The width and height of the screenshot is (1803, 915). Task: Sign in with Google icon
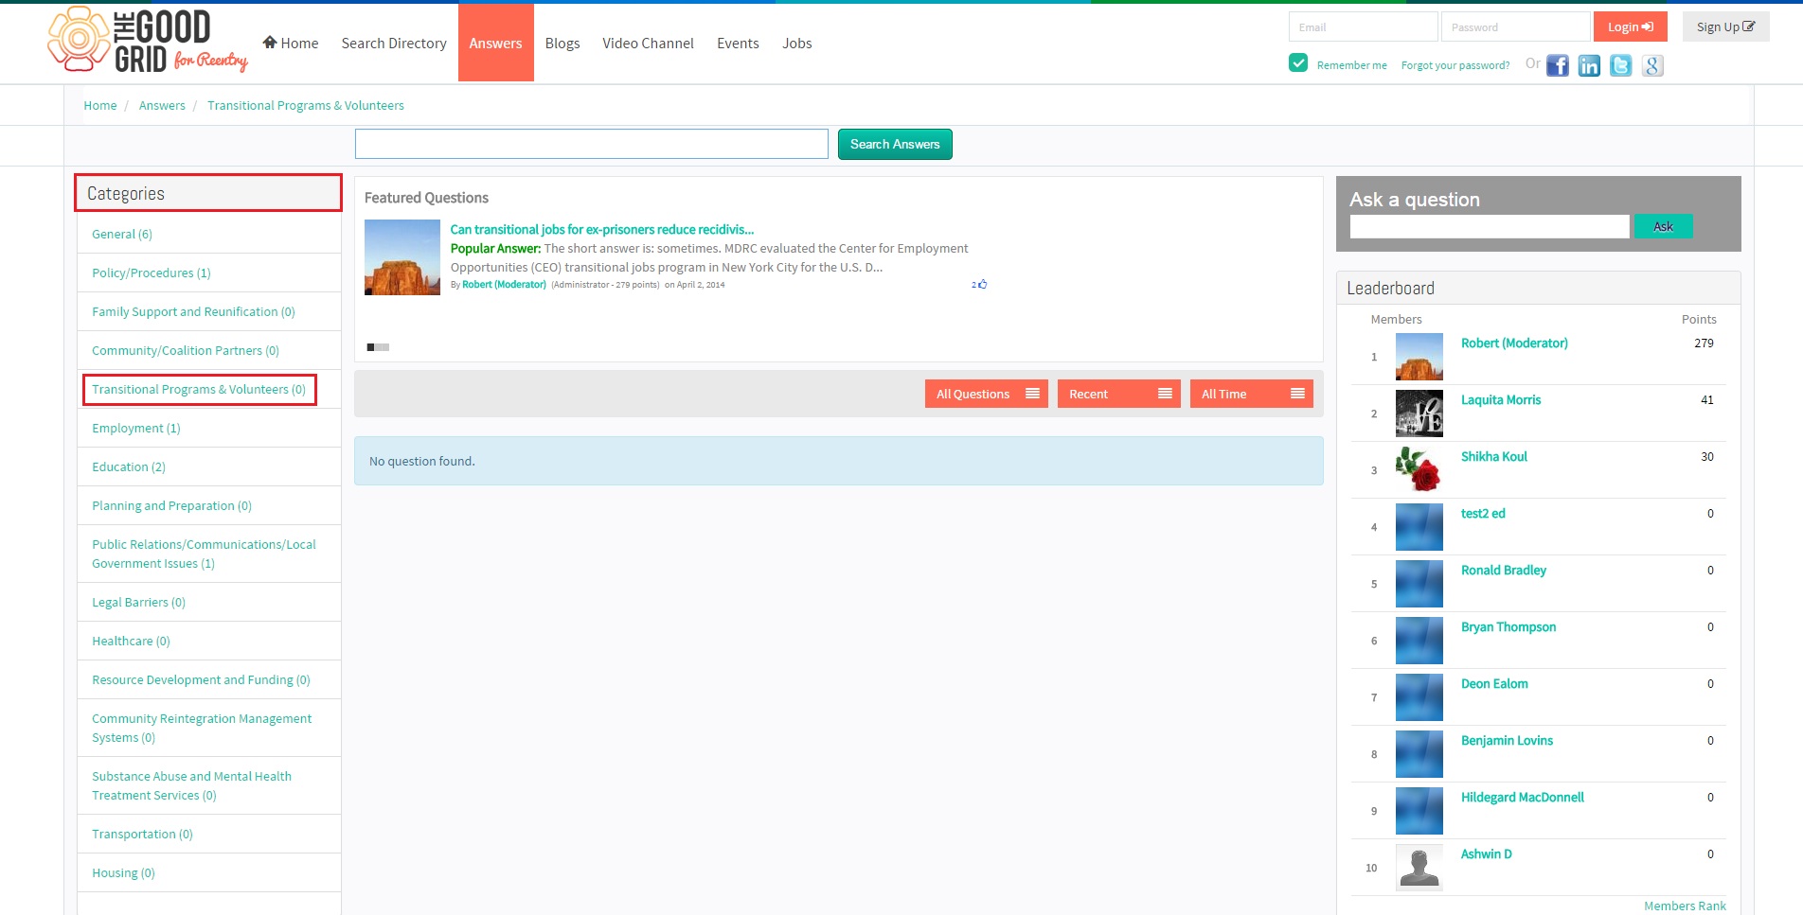[x=1652, y=65]
